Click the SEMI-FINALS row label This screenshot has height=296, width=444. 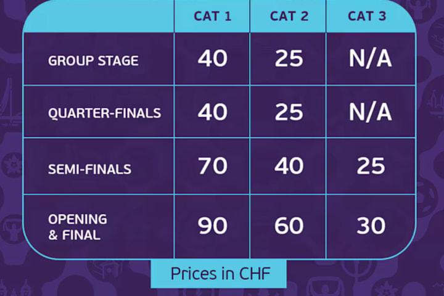pos(89,170)
